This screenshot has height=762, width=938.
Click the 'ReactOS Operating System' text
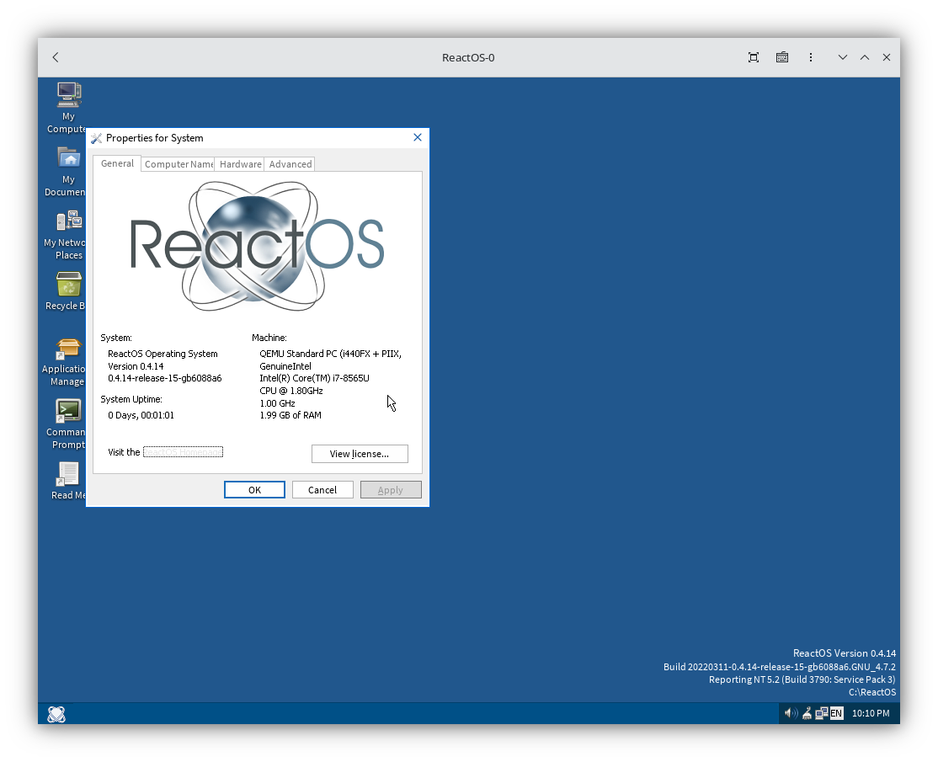[163, 354]
